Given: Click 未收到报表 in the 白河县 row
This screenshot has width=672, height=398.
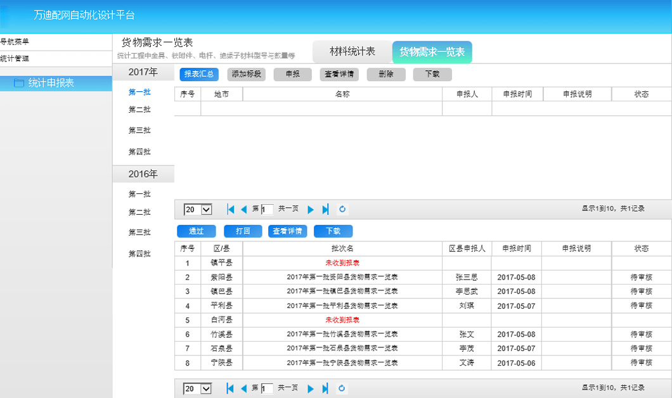Looking at the screenshot, I should 342,320.
